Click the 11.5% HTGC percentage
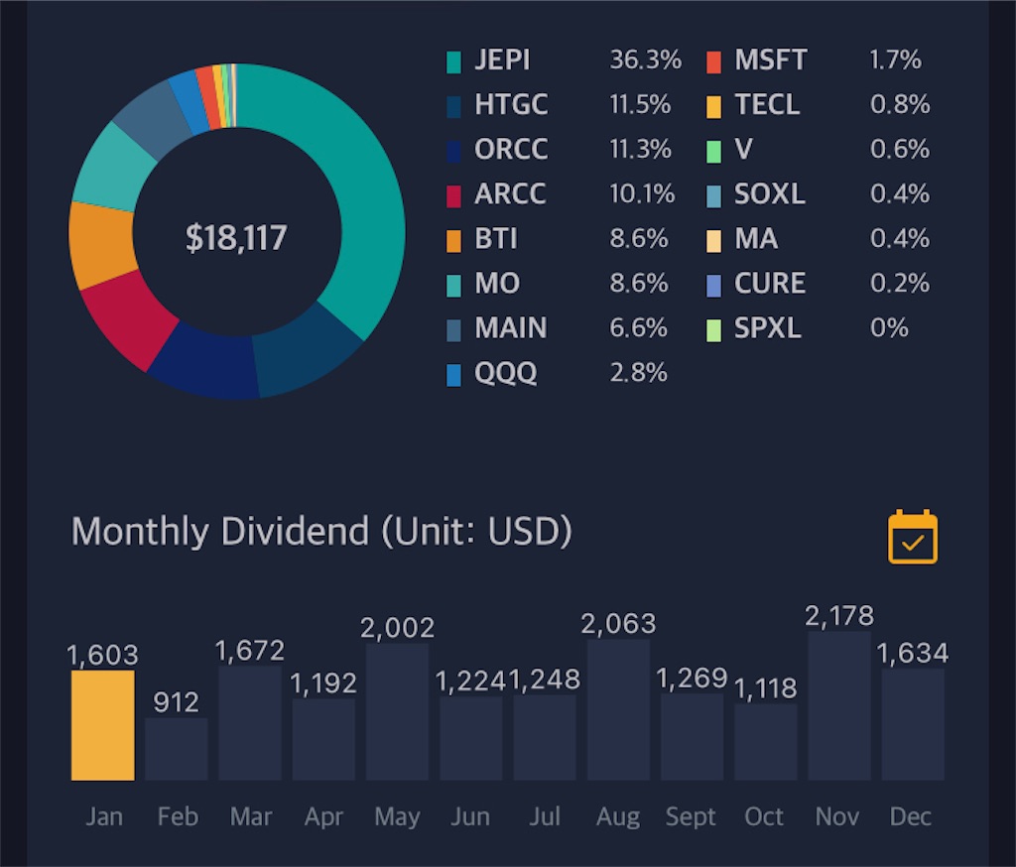The image size is (1016, 867). (x=640, y=104)
